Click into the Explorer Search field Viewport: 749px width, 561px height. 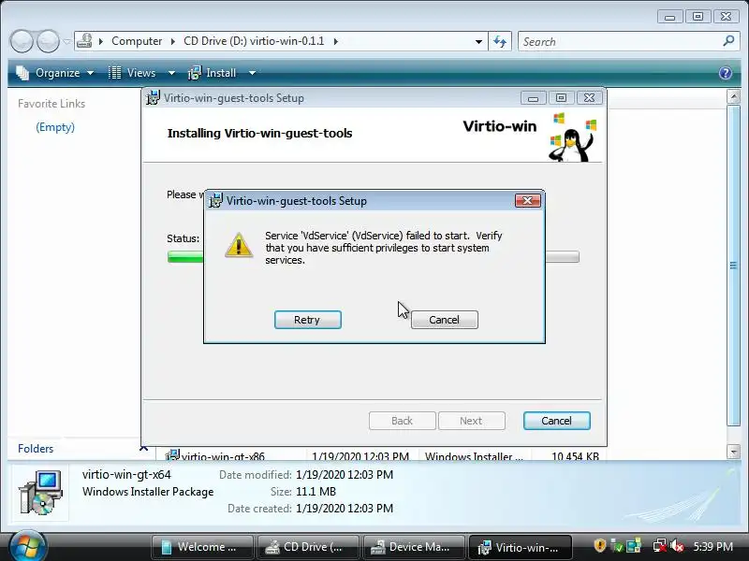tap(621, 41)
